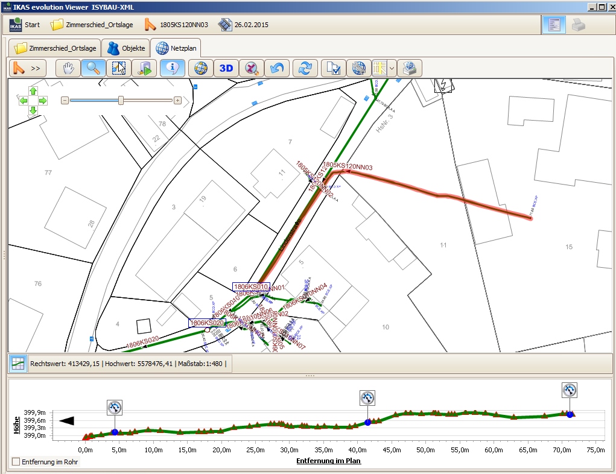Open the 3D view
Viewport: 616px width, 474px height.
click(x=226, y=68)
